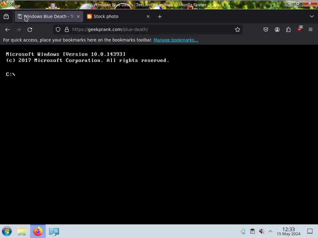Expand the list all tabs chevron
The image size is (318, 238).
coord(312,16)
